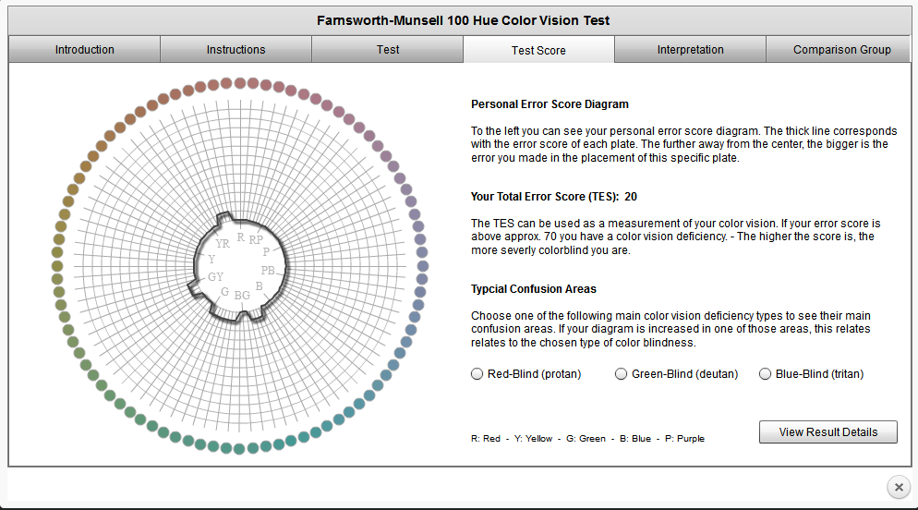Click the PB label in diagram center
918x510 pixels.
tap(268, 270)
